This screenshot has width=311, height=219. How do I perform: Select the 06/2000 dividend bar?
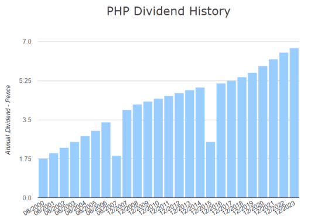point(43,178)
